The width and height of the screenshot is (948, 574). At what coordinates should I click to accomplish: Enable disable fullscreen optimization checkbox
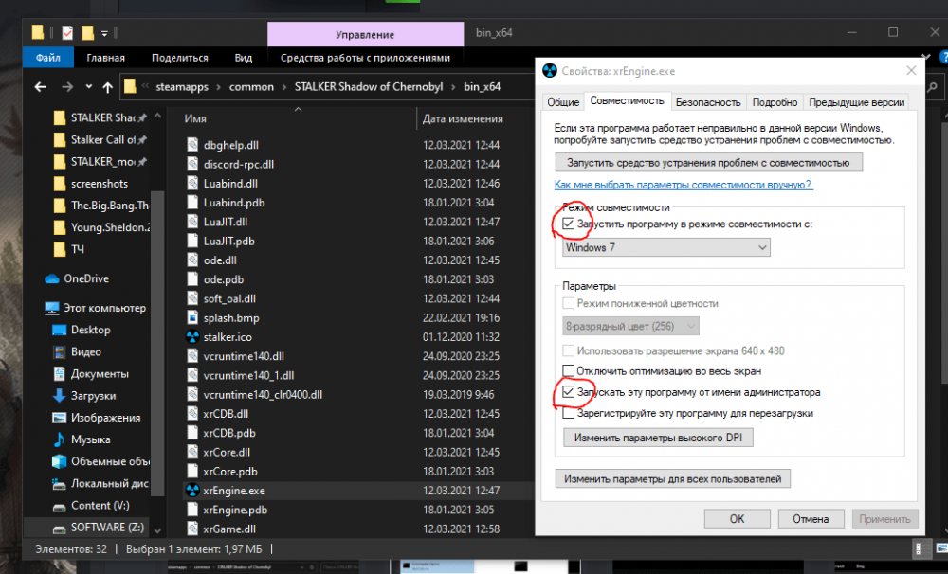[569, 370]
